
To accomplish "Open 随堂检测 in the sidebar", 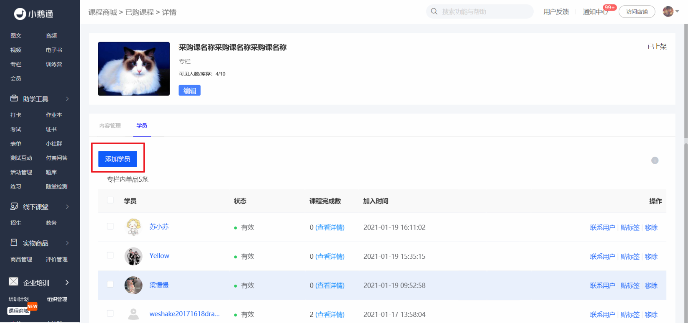I will click(x=57, y=186).
